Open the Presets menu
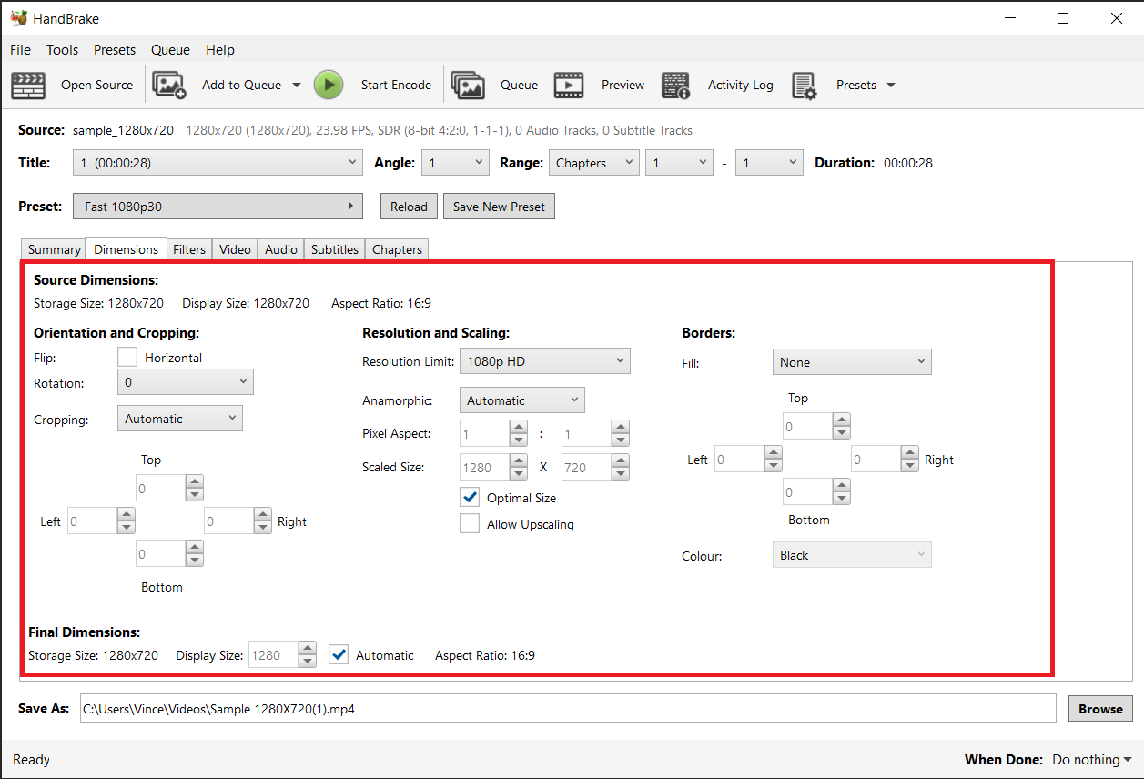The height and width of the screenshot is (779, 1144). (115, 49)
